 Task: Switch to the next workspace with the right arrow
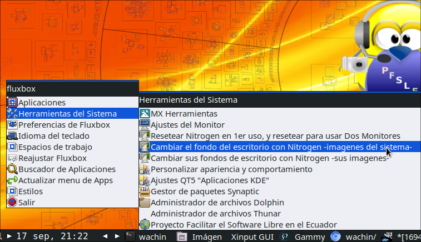[x=117, y=236]
